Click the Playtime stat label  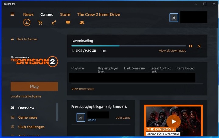click(78, 68)
